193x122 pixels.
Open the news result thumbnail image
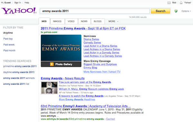[x=49, y=88]
